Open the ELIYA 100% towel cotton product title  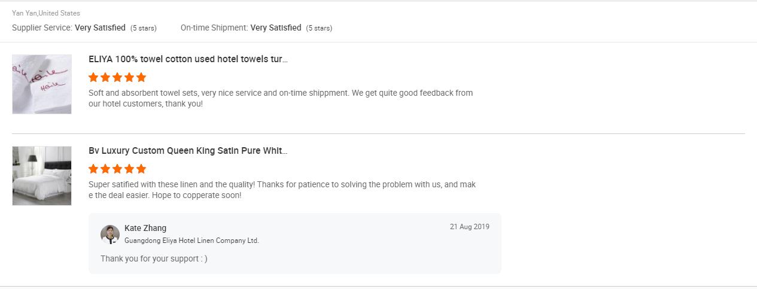pos(188,59)
